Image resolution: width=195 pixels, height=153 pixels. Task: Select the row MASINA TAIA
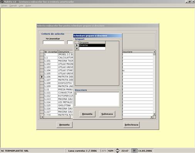[x=66, y=61]
